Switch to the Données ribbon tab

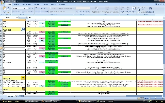45,4
